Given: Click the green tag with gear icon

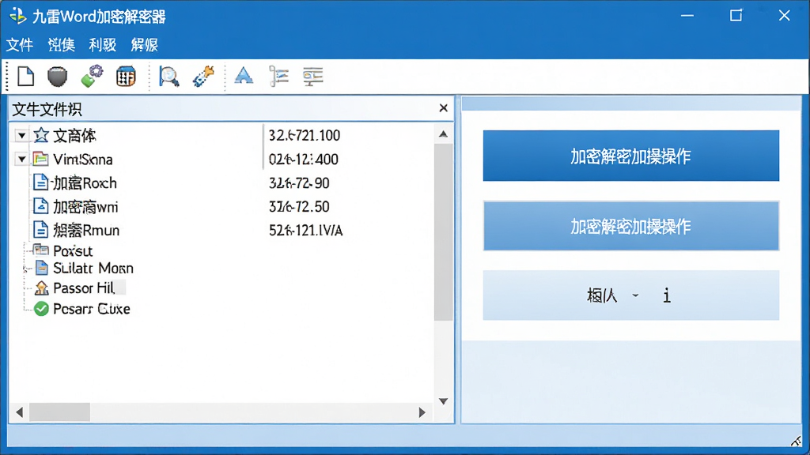Looking at the screenshot, I should point(92,77).
